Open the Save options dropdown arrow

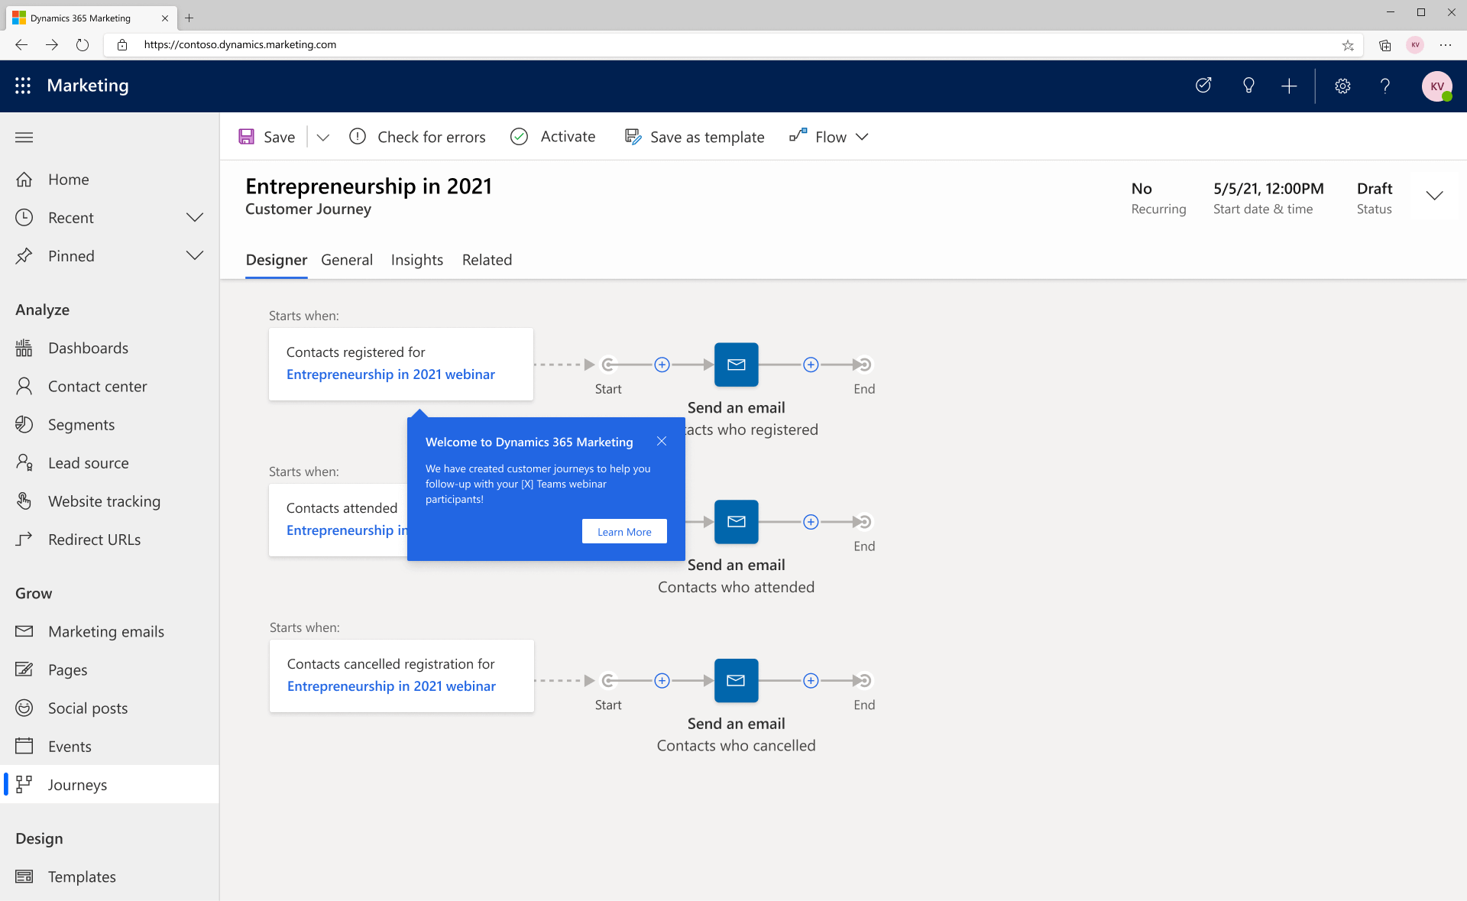pos(322,138)
